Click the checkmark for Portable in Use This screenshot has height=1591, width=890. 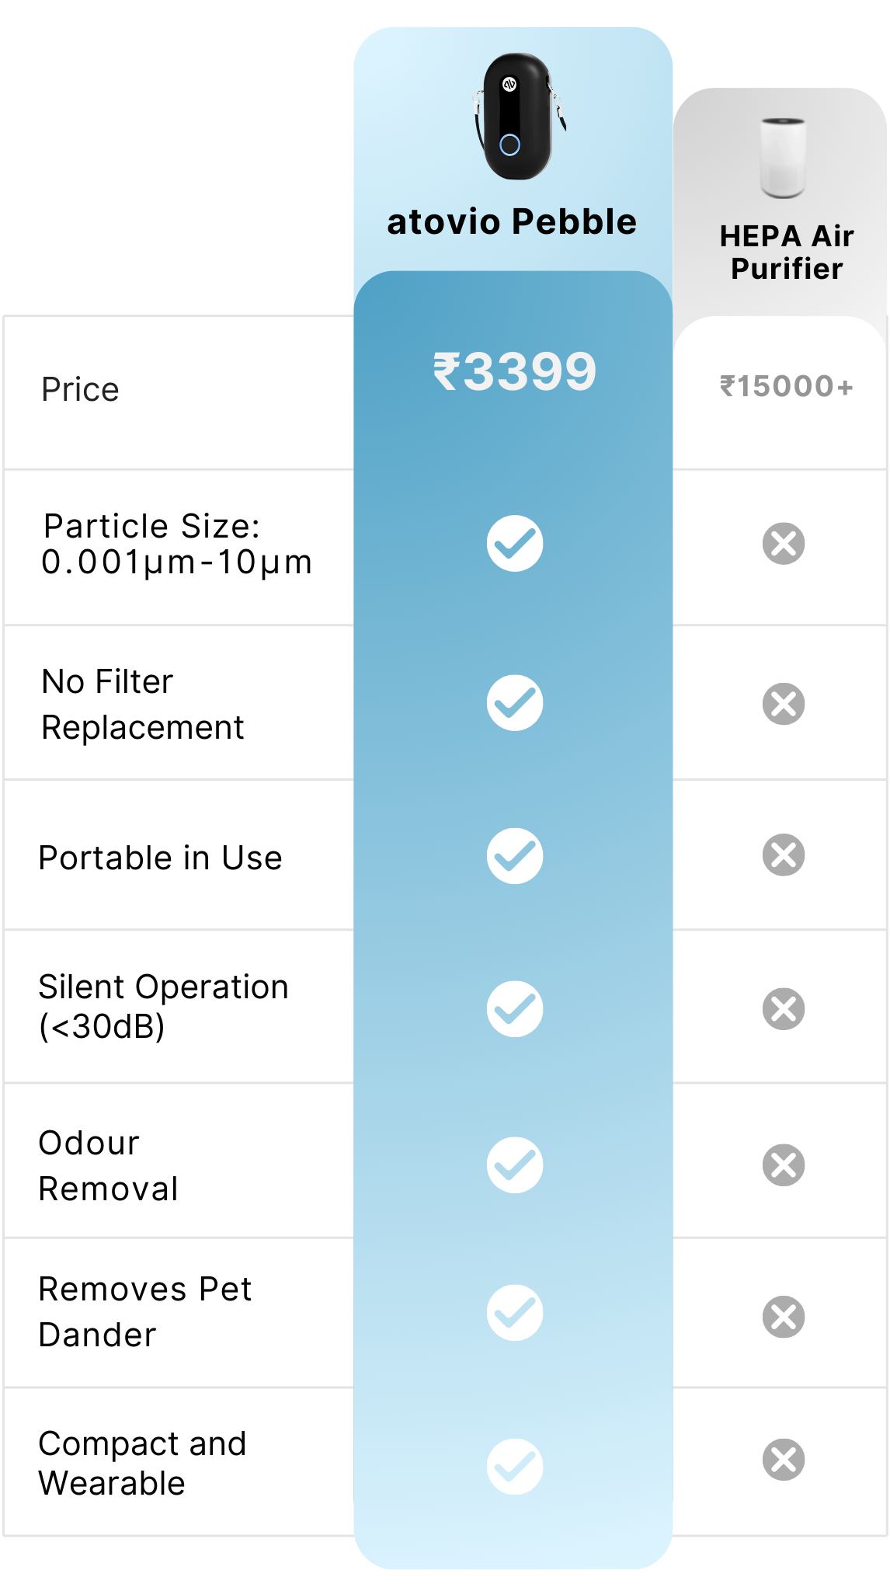tap(515, 856)
